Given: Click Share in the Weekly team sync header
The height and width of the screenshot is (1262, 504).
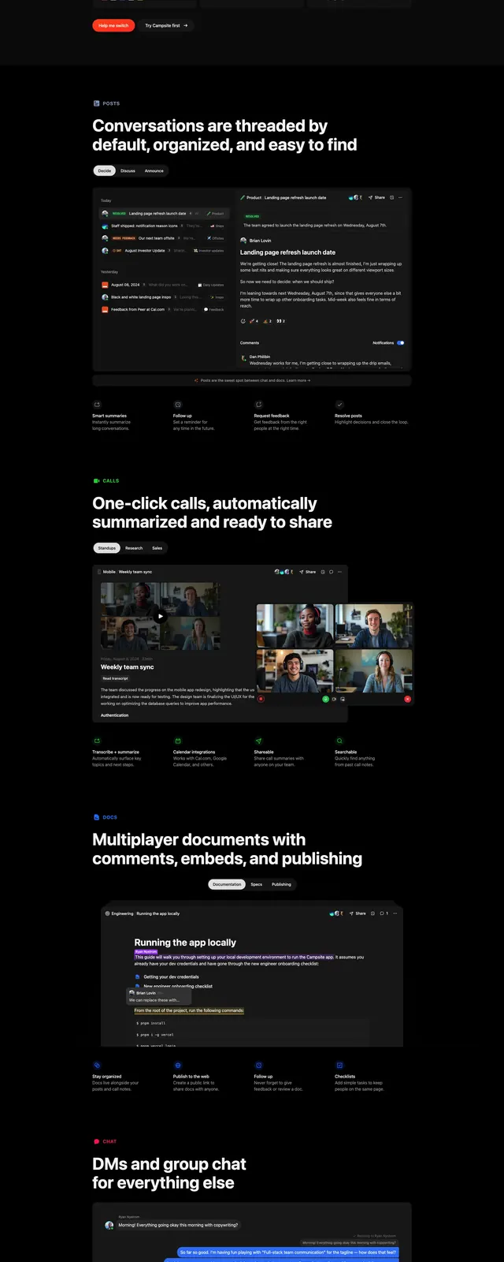Looking at the screenshot, I should (308, 572).
